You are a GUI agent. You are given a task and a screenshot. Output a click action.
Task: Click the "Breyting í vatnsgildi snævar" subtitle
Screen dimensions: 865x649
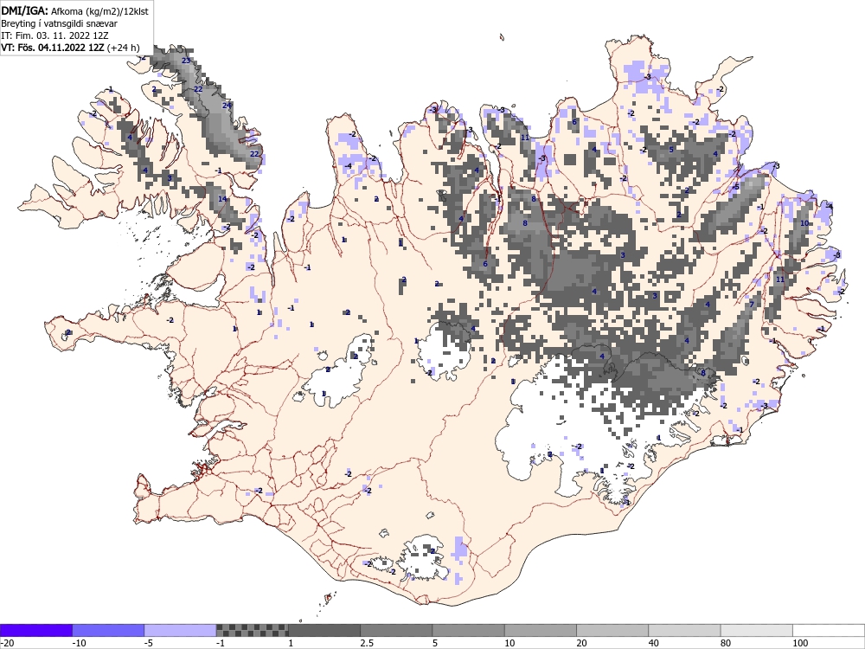(59, 23)
